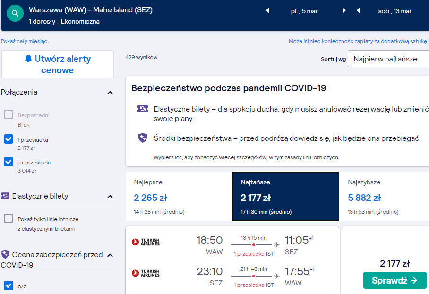The height and width of the screenshot is (294, 429).
Task: Click the safety shield icon next to Środki bezpieczeństwa
Action: click(x=143, y=138)
